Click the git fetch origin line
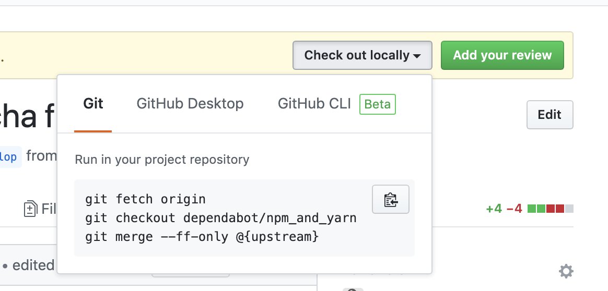Screen dimensions: 608x291 (x=145, y=199)
